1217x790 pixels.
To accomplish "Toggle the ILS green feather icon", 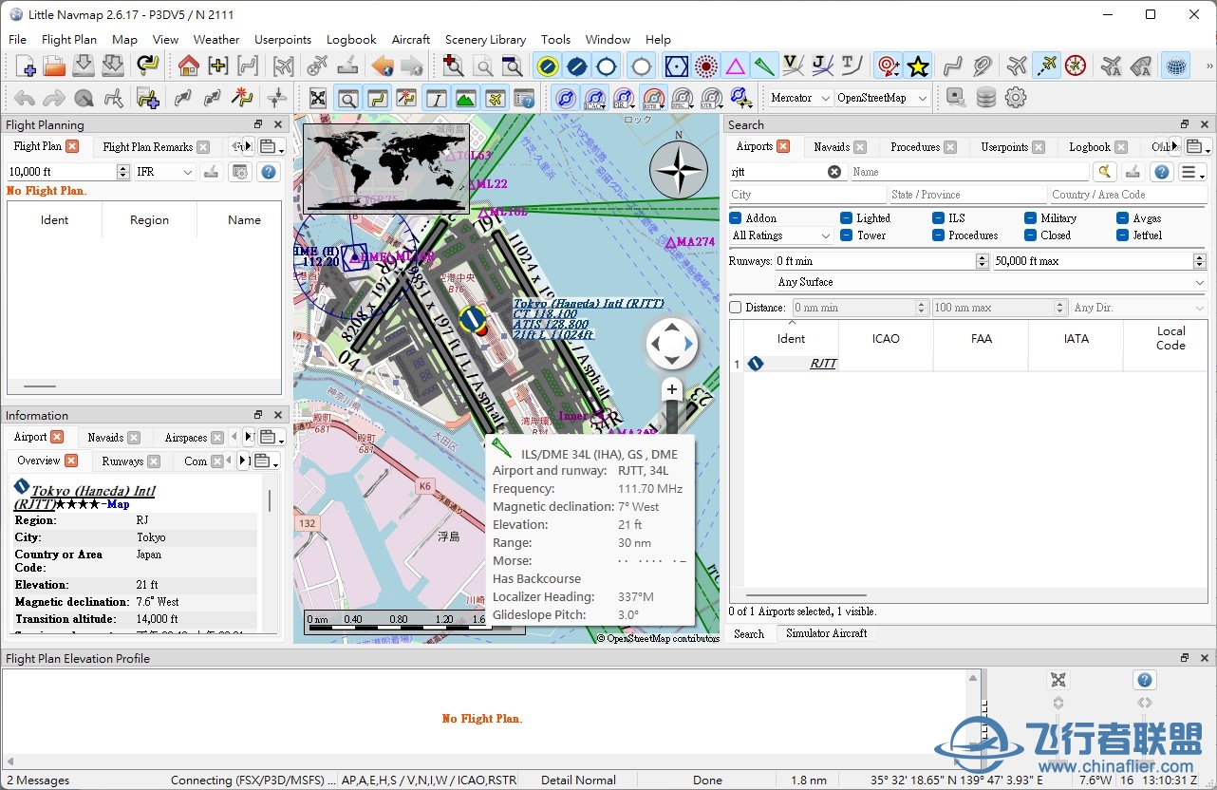I will [764, 66].
